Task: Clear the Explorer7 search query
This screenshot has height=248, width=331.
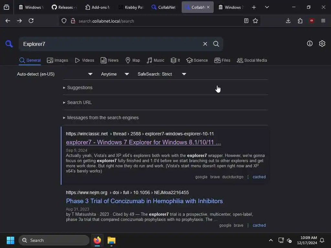Action: point(205,44)
